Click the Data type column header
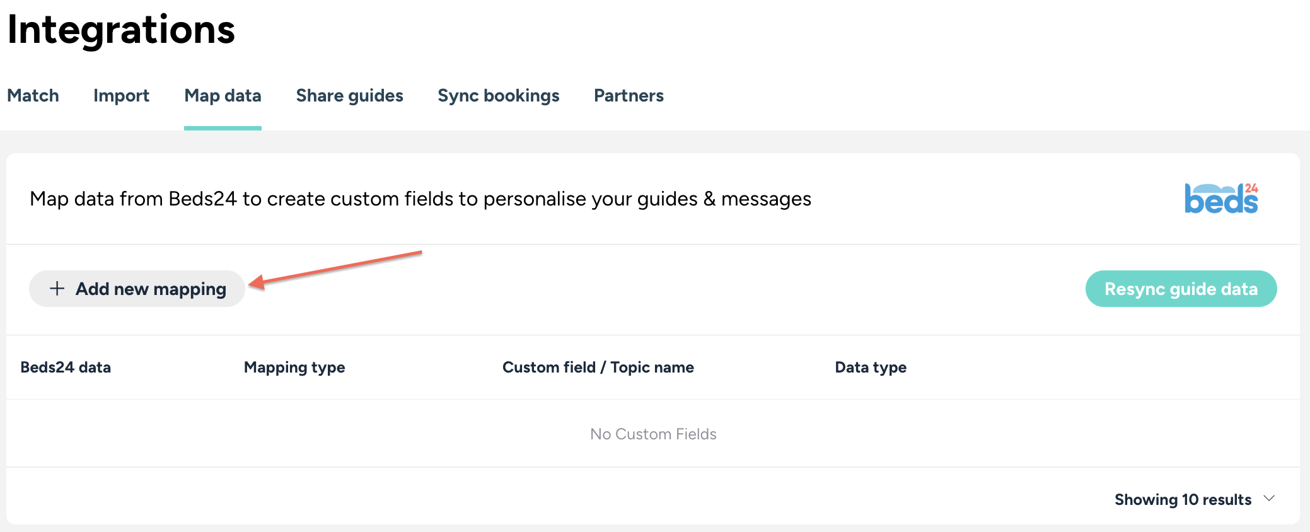Screen dimensions: 1310x532 (871, 367)
